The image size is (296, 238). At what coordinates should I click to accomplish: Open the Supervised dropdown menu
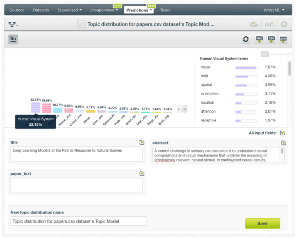click(69, 10)
